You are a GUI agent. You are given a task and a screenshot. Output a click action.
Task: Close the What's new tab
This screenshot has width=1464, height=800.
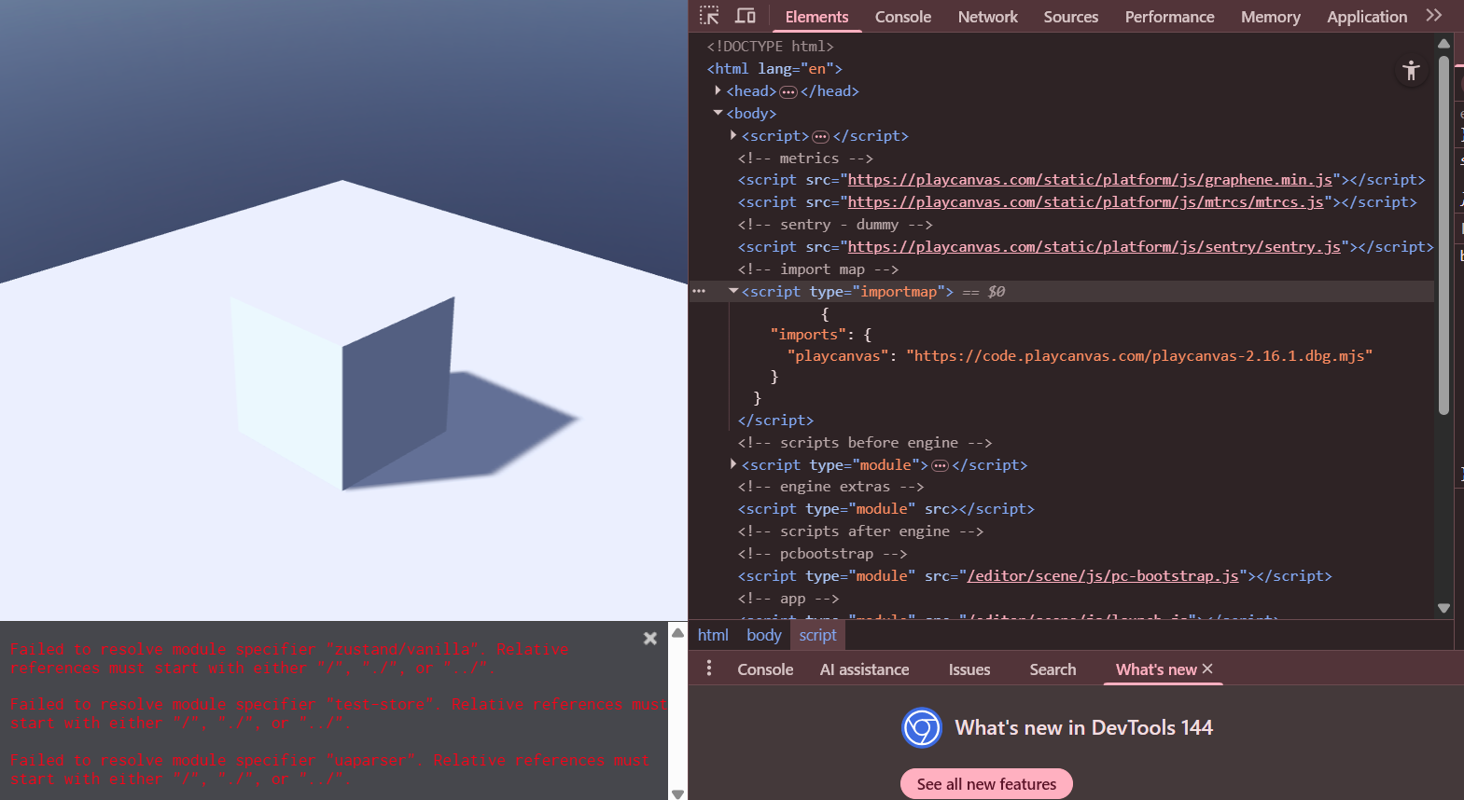pos(1207,669)
